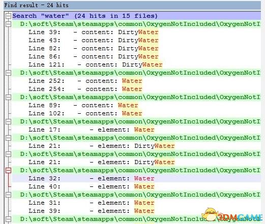Image resolution: width=265 pixels, height=224 pixels.
Task: Collapse file group containing Line 31 element Water
Action: (x=8, y=195)
